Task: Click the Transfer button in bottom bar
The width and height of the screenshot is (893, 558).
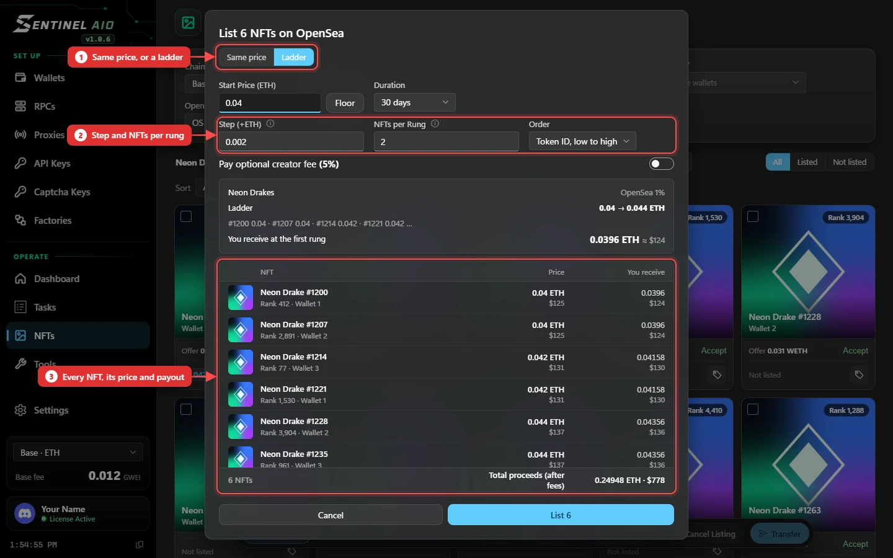Action: [780, 534]
